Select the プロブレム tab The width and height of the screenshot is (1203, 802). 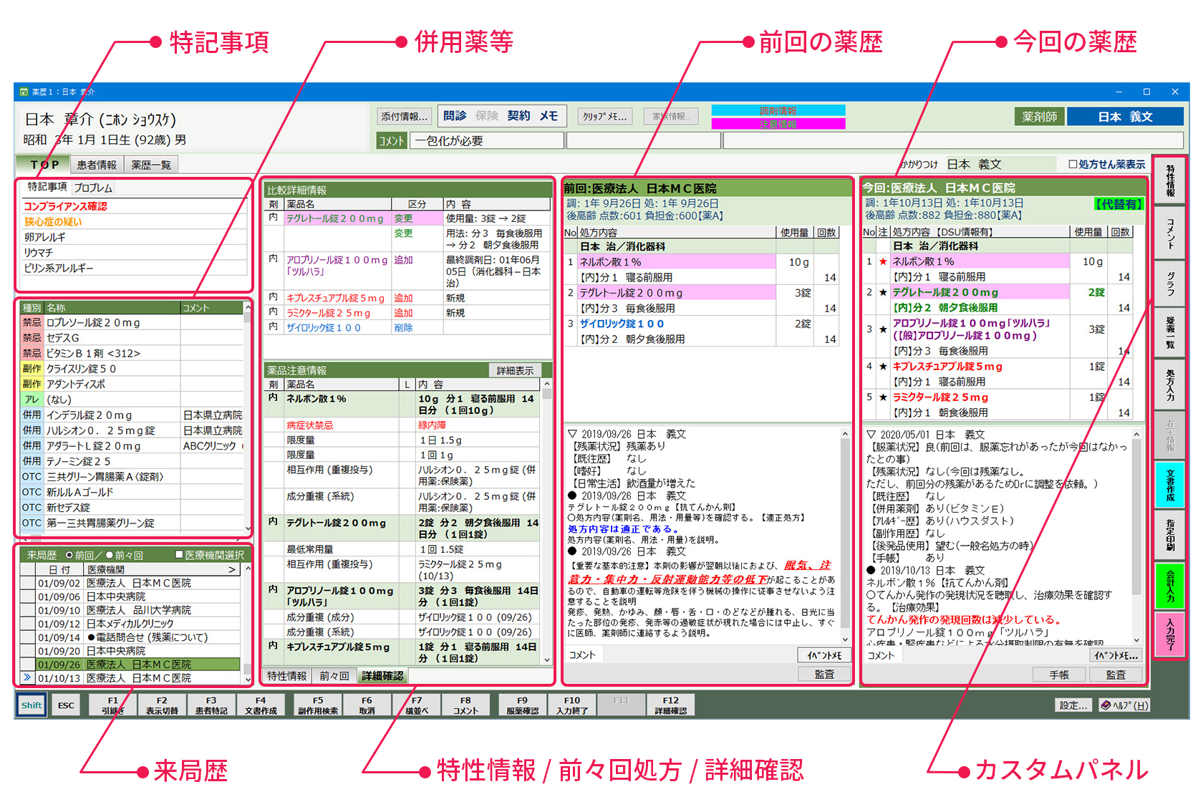click(x=93, y=188)
